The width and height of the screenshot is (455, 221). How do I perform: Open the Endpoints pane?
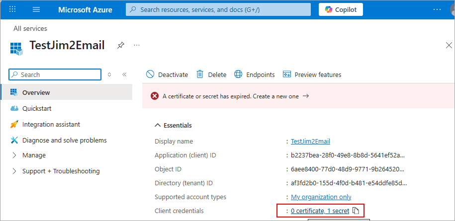[x=255, y=74]
